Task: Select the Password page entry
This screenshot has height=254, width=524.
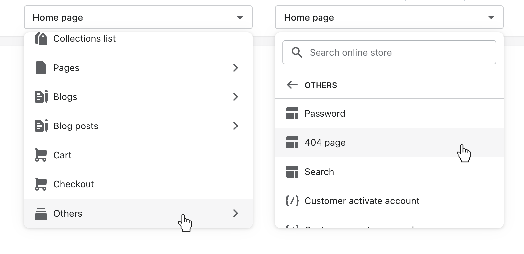Action: click(x=325, y=113)
